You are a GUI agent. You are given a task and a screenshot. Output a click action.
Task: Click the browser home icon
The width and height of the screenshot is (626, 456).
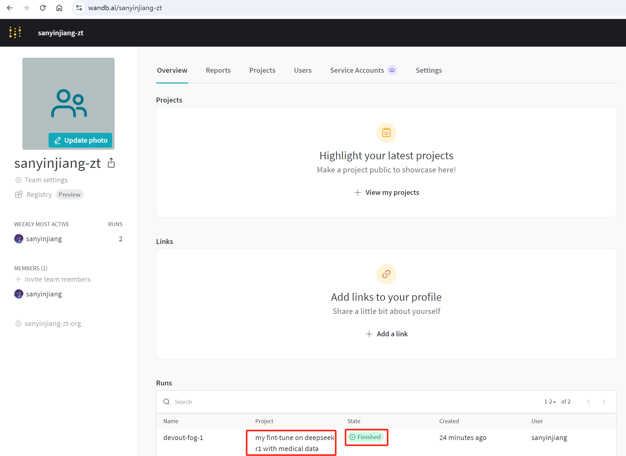click(59, 8)
